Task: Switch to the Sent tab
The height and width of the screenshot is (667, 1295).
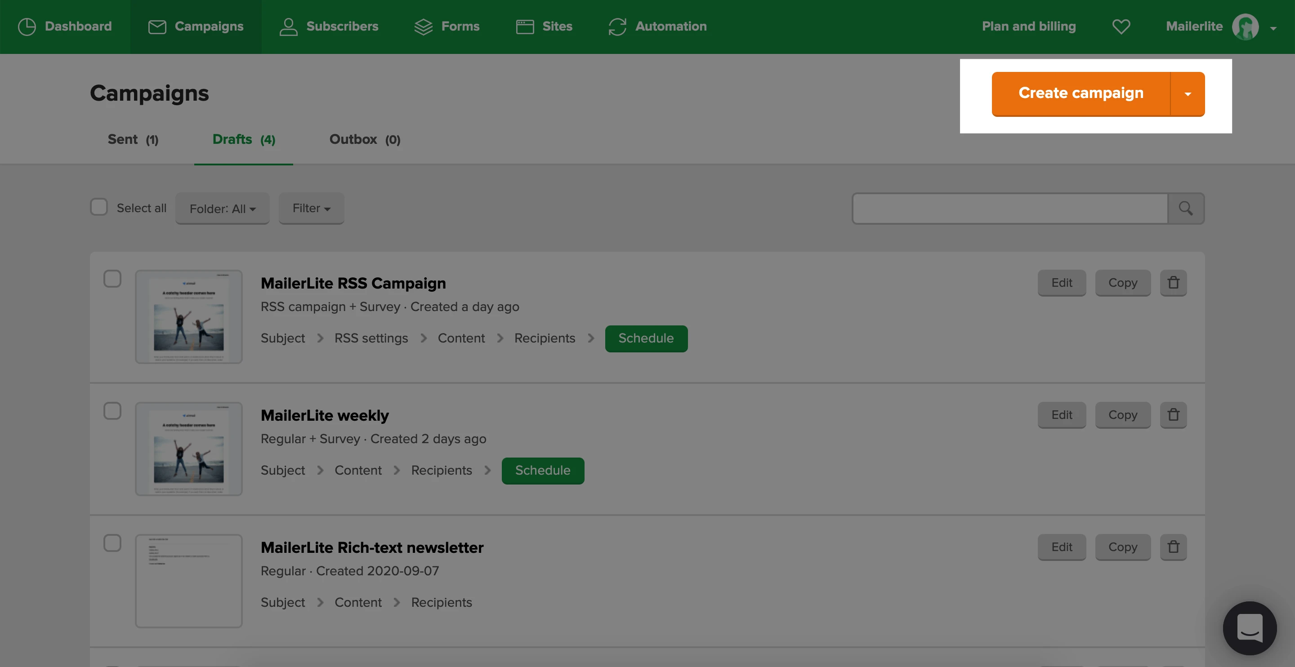Action: (133, 139)
